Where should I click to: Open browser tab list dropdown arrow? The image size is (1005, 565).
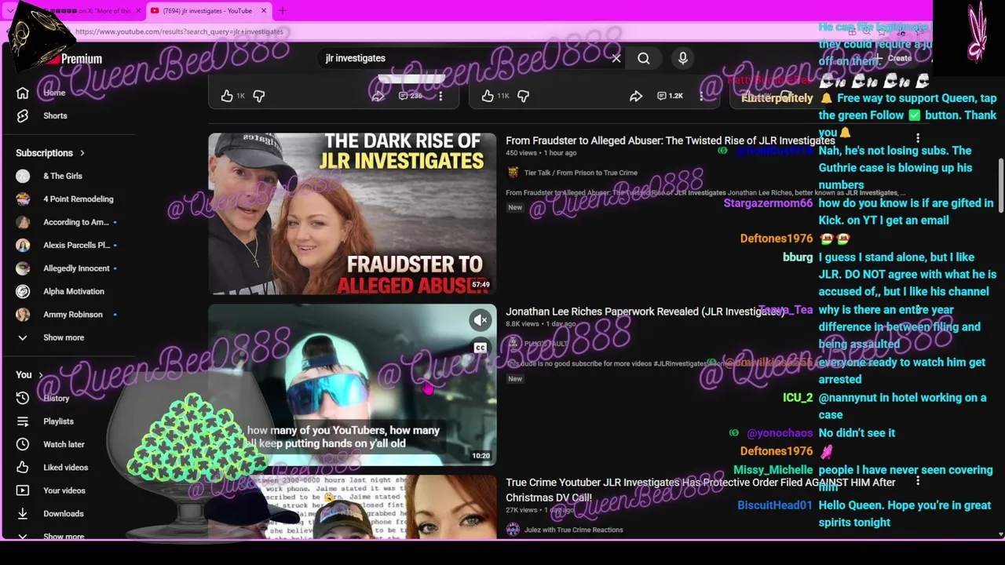tap(9, 11)
